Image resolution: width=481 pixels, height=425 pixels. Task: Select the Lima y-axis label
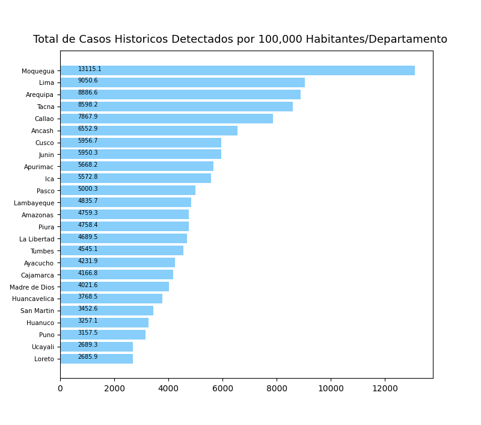[46, 83]
